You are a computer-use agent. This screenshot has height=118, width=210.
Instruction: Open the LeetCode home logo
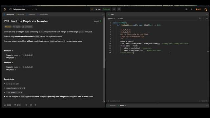pos(5,9)
